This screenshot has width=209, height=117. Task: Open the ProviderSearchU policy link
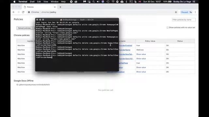[126, 58]
